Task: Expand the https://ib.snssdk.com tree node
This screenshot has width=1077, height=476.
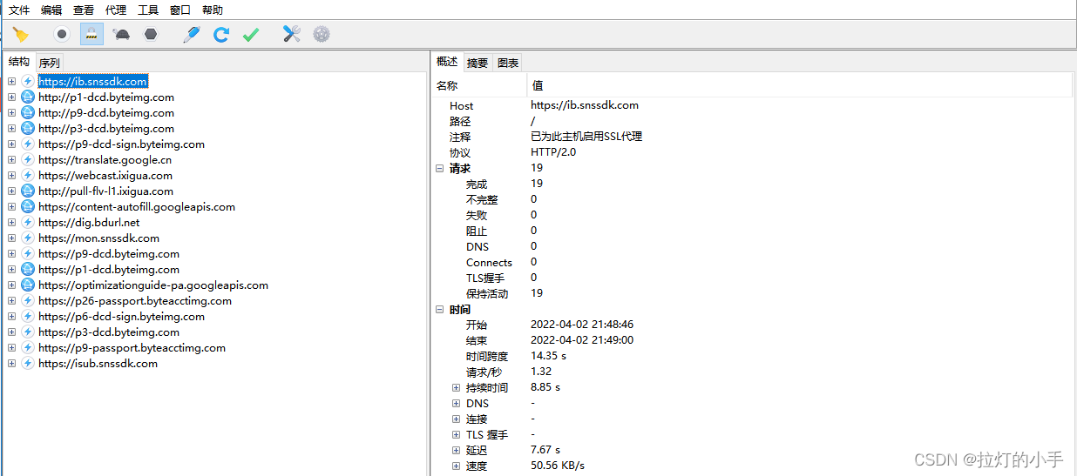Action: tap(12, 81)
